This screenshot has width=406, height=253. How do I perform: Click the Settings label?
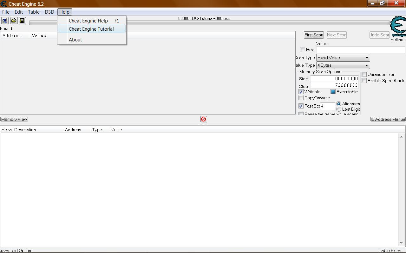(x=398, y=40)
